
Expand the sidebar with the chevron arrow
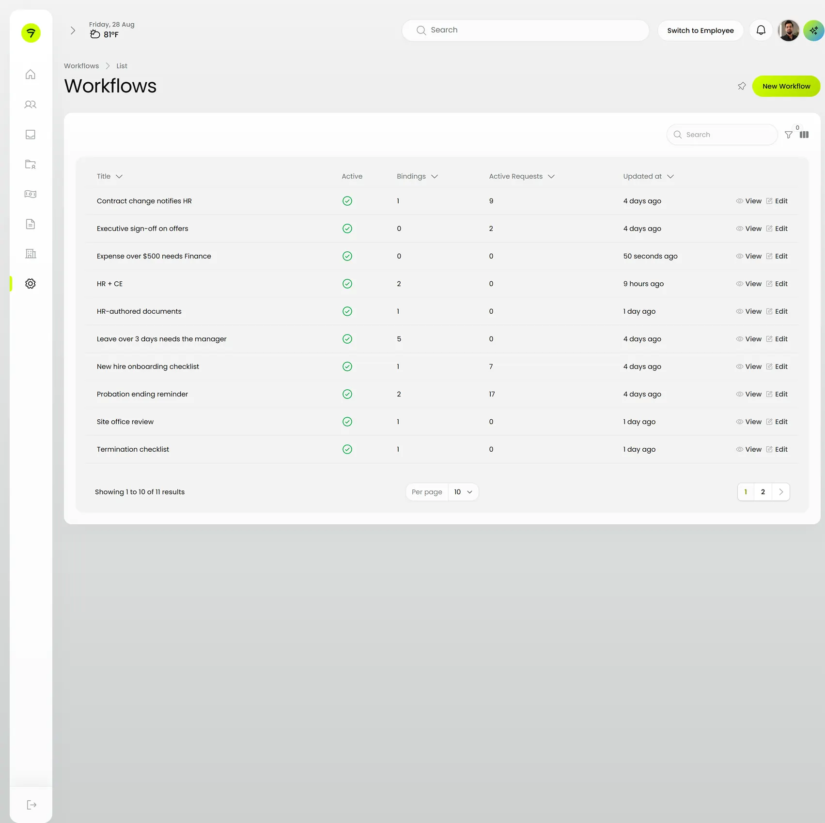pyautogui.click(x=73, y=30)
